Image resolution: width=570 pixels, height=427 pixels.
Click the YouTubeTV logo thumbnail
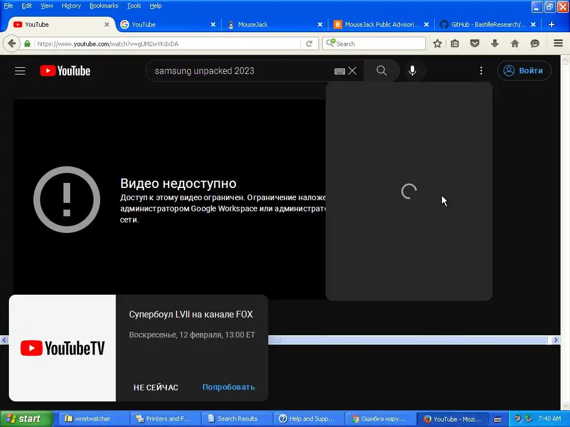pos(62,348)
